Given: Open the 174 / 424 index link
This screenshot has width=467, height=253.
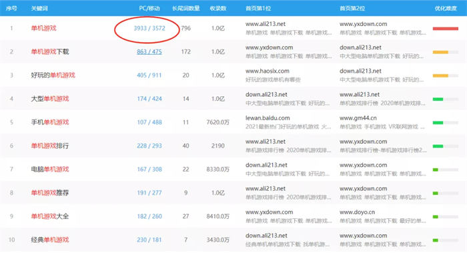Looking at the screenshot, I should pos(149,99).
